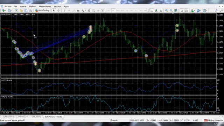Switch to the XAUUSD,H1 chart tab
Viewport: 224px width, 126px height.
(x=23, y=117)
